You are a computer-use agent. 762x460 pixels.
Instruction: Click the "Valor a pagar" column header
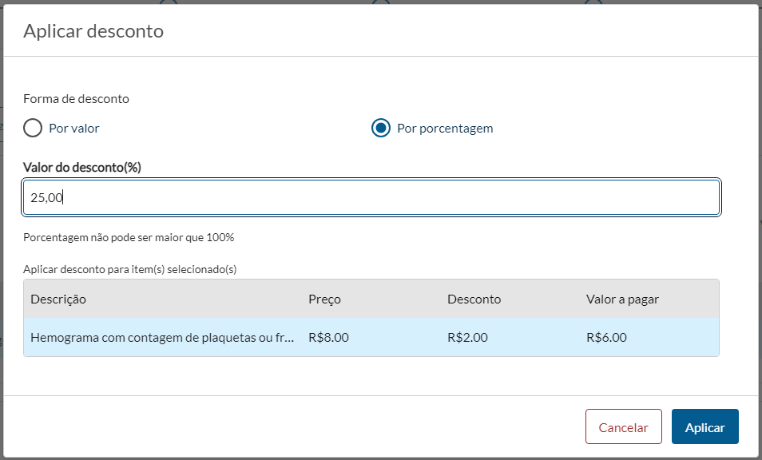(622, 299)
